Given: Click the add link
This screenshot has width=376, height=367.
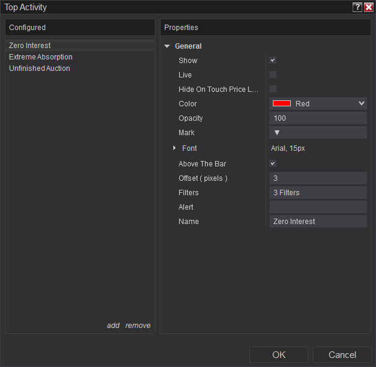Looking at the screenshot, I should pyautogui.click(x=113, y=326).
